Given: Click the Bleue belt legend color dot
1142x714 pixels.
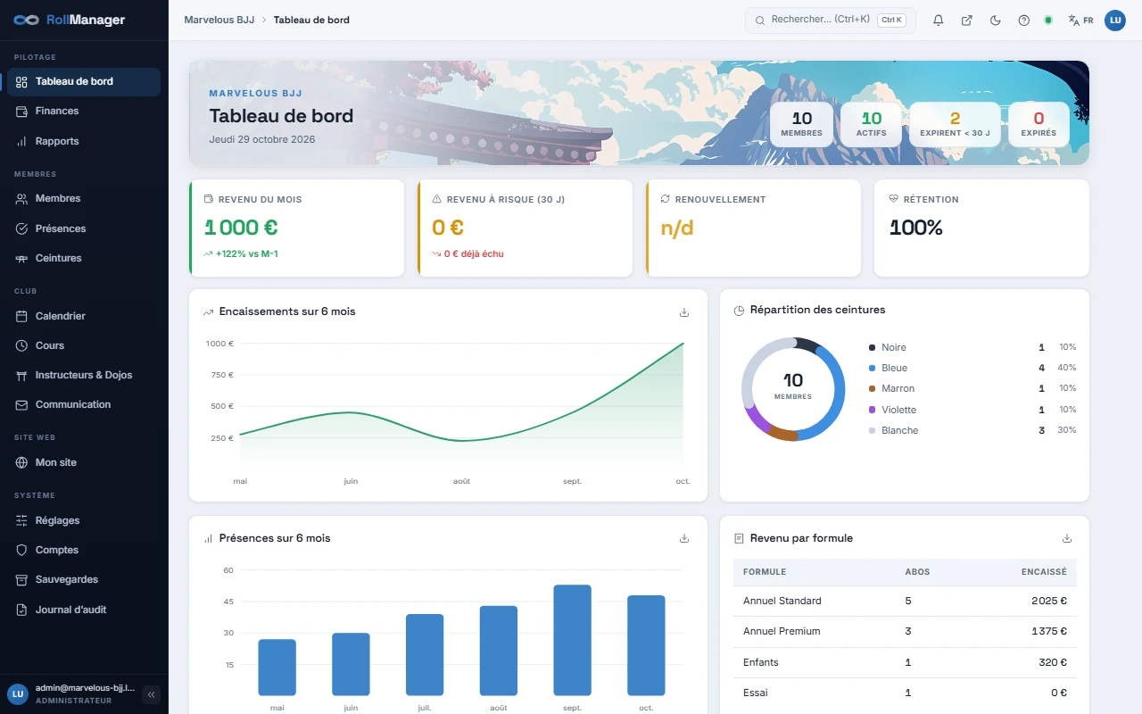Looking at the screenshot, I should point(872,368).
